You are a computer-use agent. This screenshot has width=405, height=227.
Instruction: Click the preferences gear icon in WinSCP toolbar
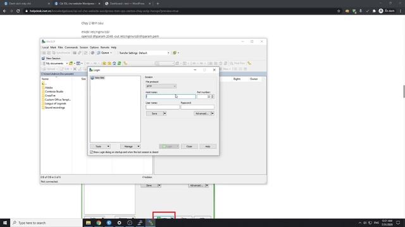coord(92,53)
